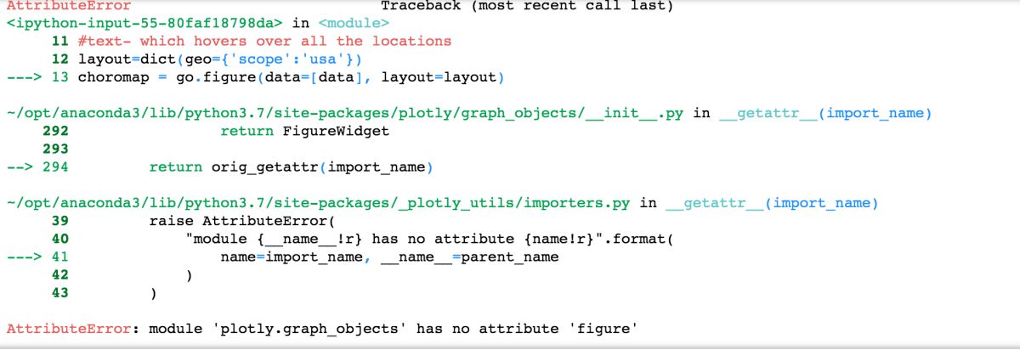Click the comment line '#text- which hovers over all the locations'
The image size is (1020, 350).
(x=264, y=41)
